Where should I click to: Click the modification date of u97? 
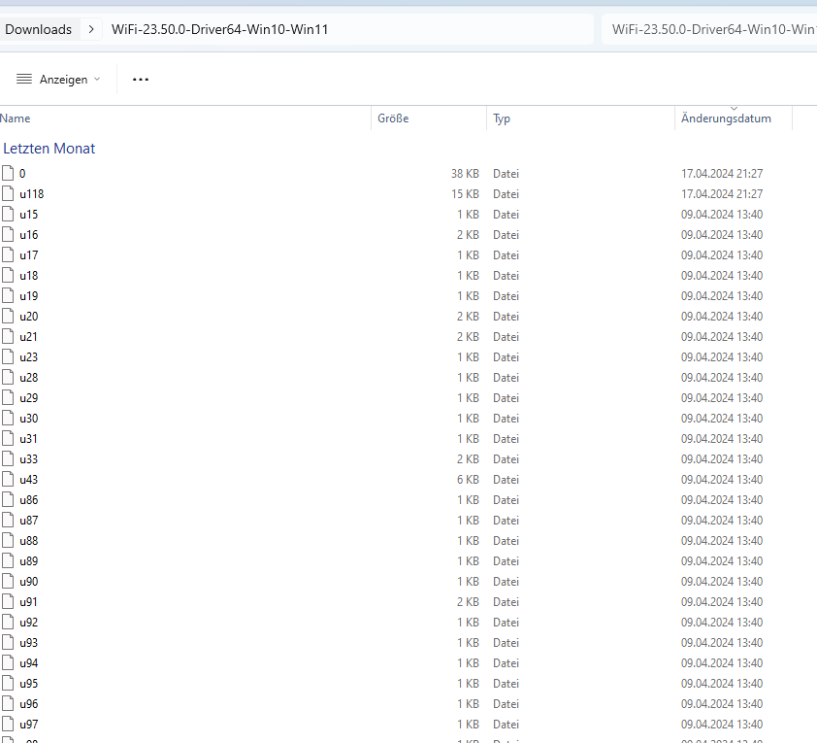click(x=722, y=724)
